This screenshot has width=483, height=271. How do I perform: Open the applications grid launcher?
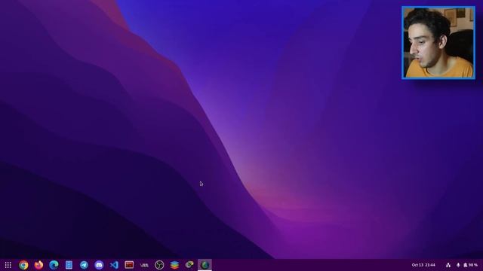(x=8, y=265)
